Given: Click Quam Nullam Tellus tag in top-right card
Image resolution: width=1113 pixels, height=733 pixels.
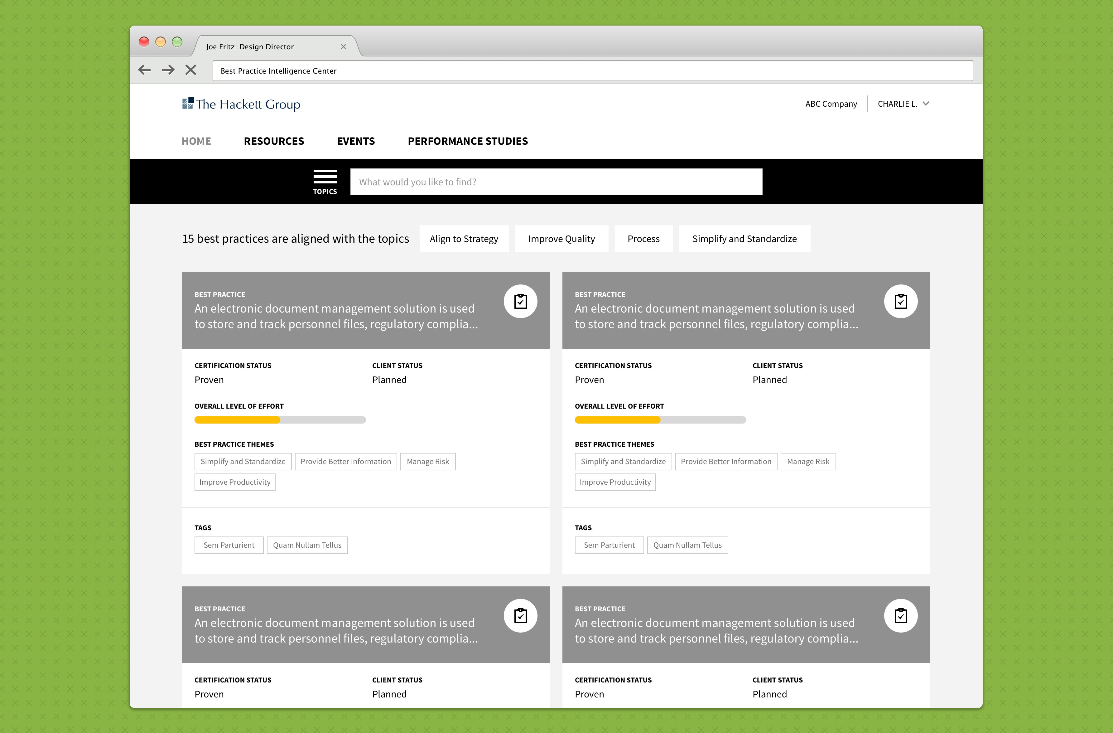Looking at the screenshot, I should pyautogui.click(x=687, y=546).
